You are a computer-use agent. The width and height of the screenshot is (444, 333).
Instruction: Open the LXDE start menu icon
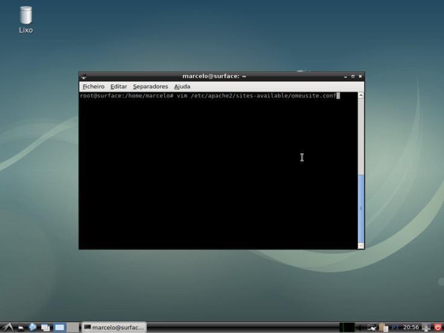(7, 328)
